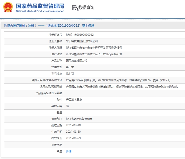Click the 国家药品监督管理局 title text
Screen dimensions: 185x159
[x=40, y=6]
